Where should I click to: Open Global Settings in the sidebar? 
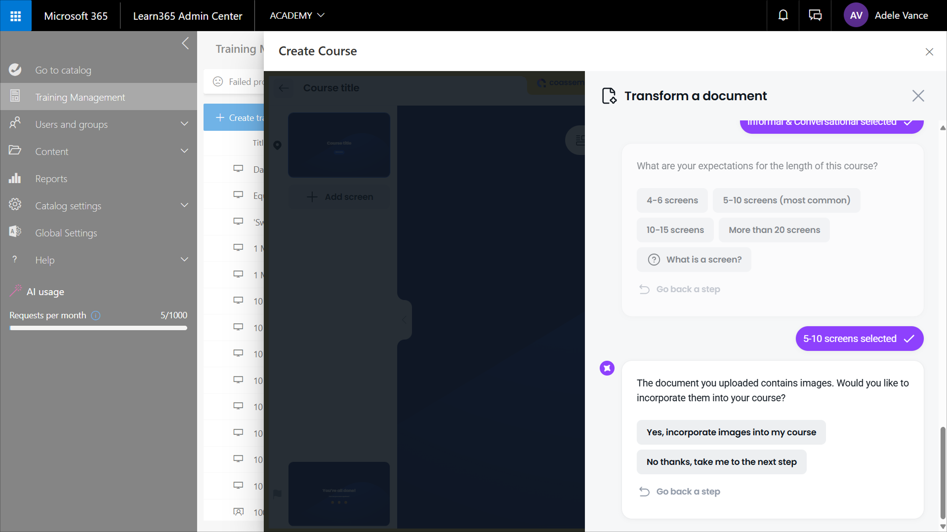66,233
